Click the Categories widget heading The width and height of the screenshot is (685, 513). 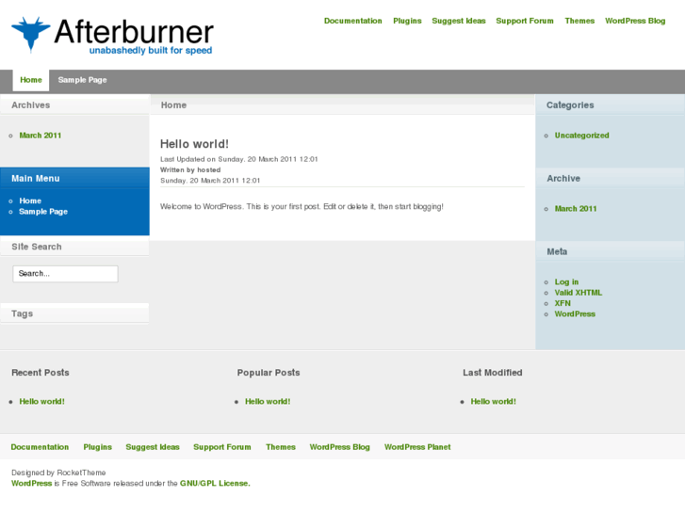570,105
